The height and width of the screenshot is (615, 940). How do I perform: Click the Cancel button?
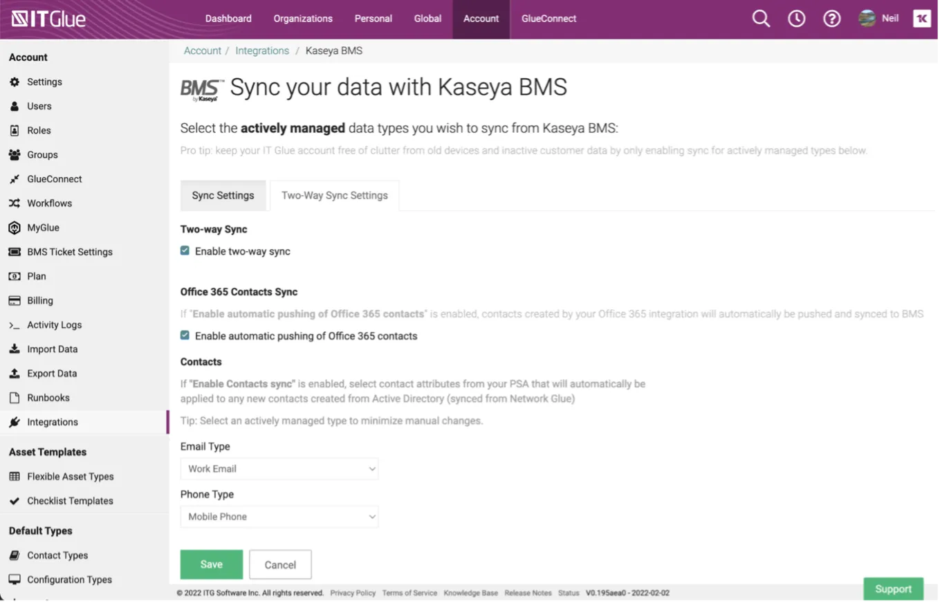(280, 564)
